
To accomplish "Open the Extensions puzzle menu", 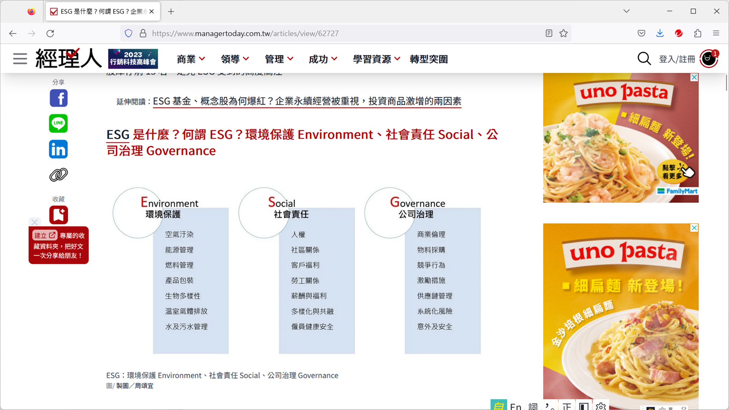I will pos(697,33).
